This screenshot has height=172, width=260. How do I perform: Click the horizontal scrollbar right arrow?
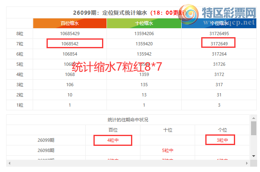point(247,163)
